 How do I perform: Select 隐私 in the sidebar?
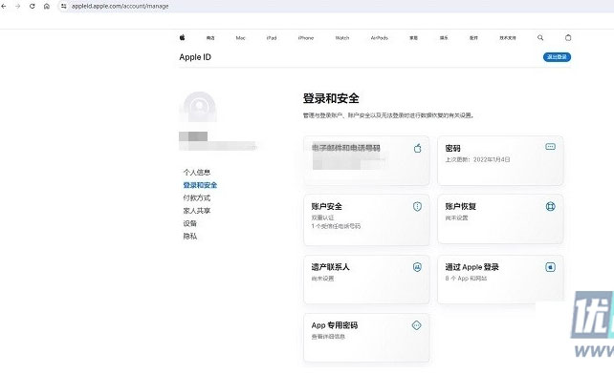(190, 237)
